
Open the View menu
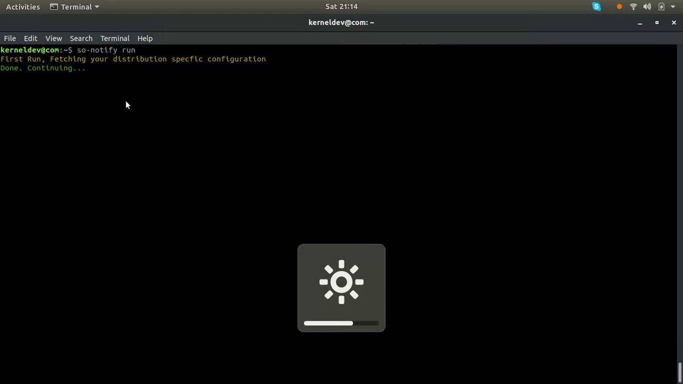(x=53, y=38)
